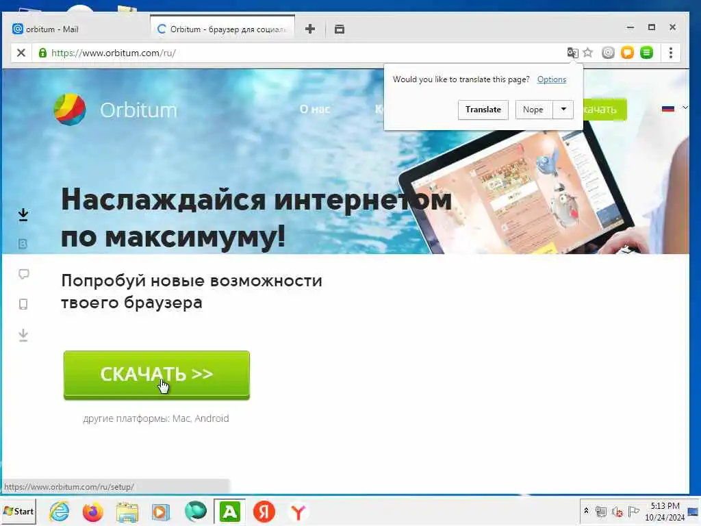Show hidden system tray icons
This screenshot has width=701, height=526.
pyautogui.click(x=586, y=511)
